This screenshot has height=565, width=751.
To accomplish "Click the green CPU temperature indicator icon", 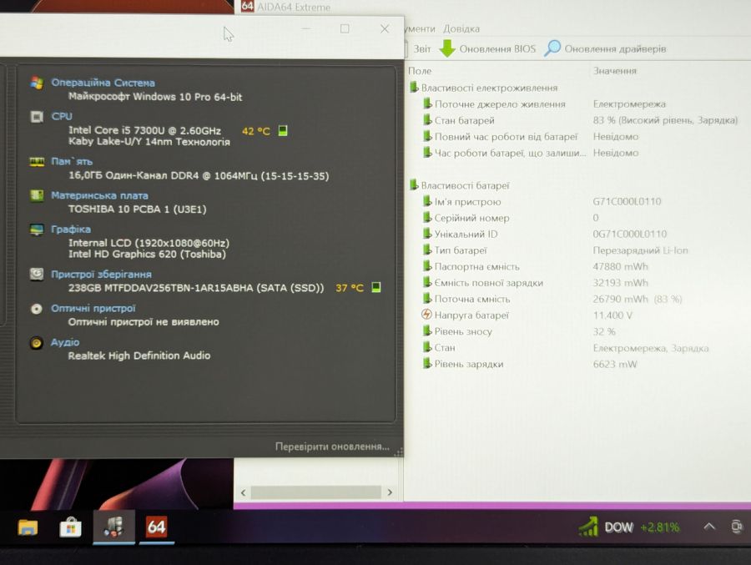I will (283, 130).
